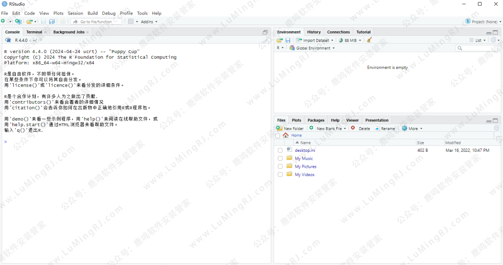503x265 pixels.
Task: Click the broom clear objects icon
Action: pos(369,40)
